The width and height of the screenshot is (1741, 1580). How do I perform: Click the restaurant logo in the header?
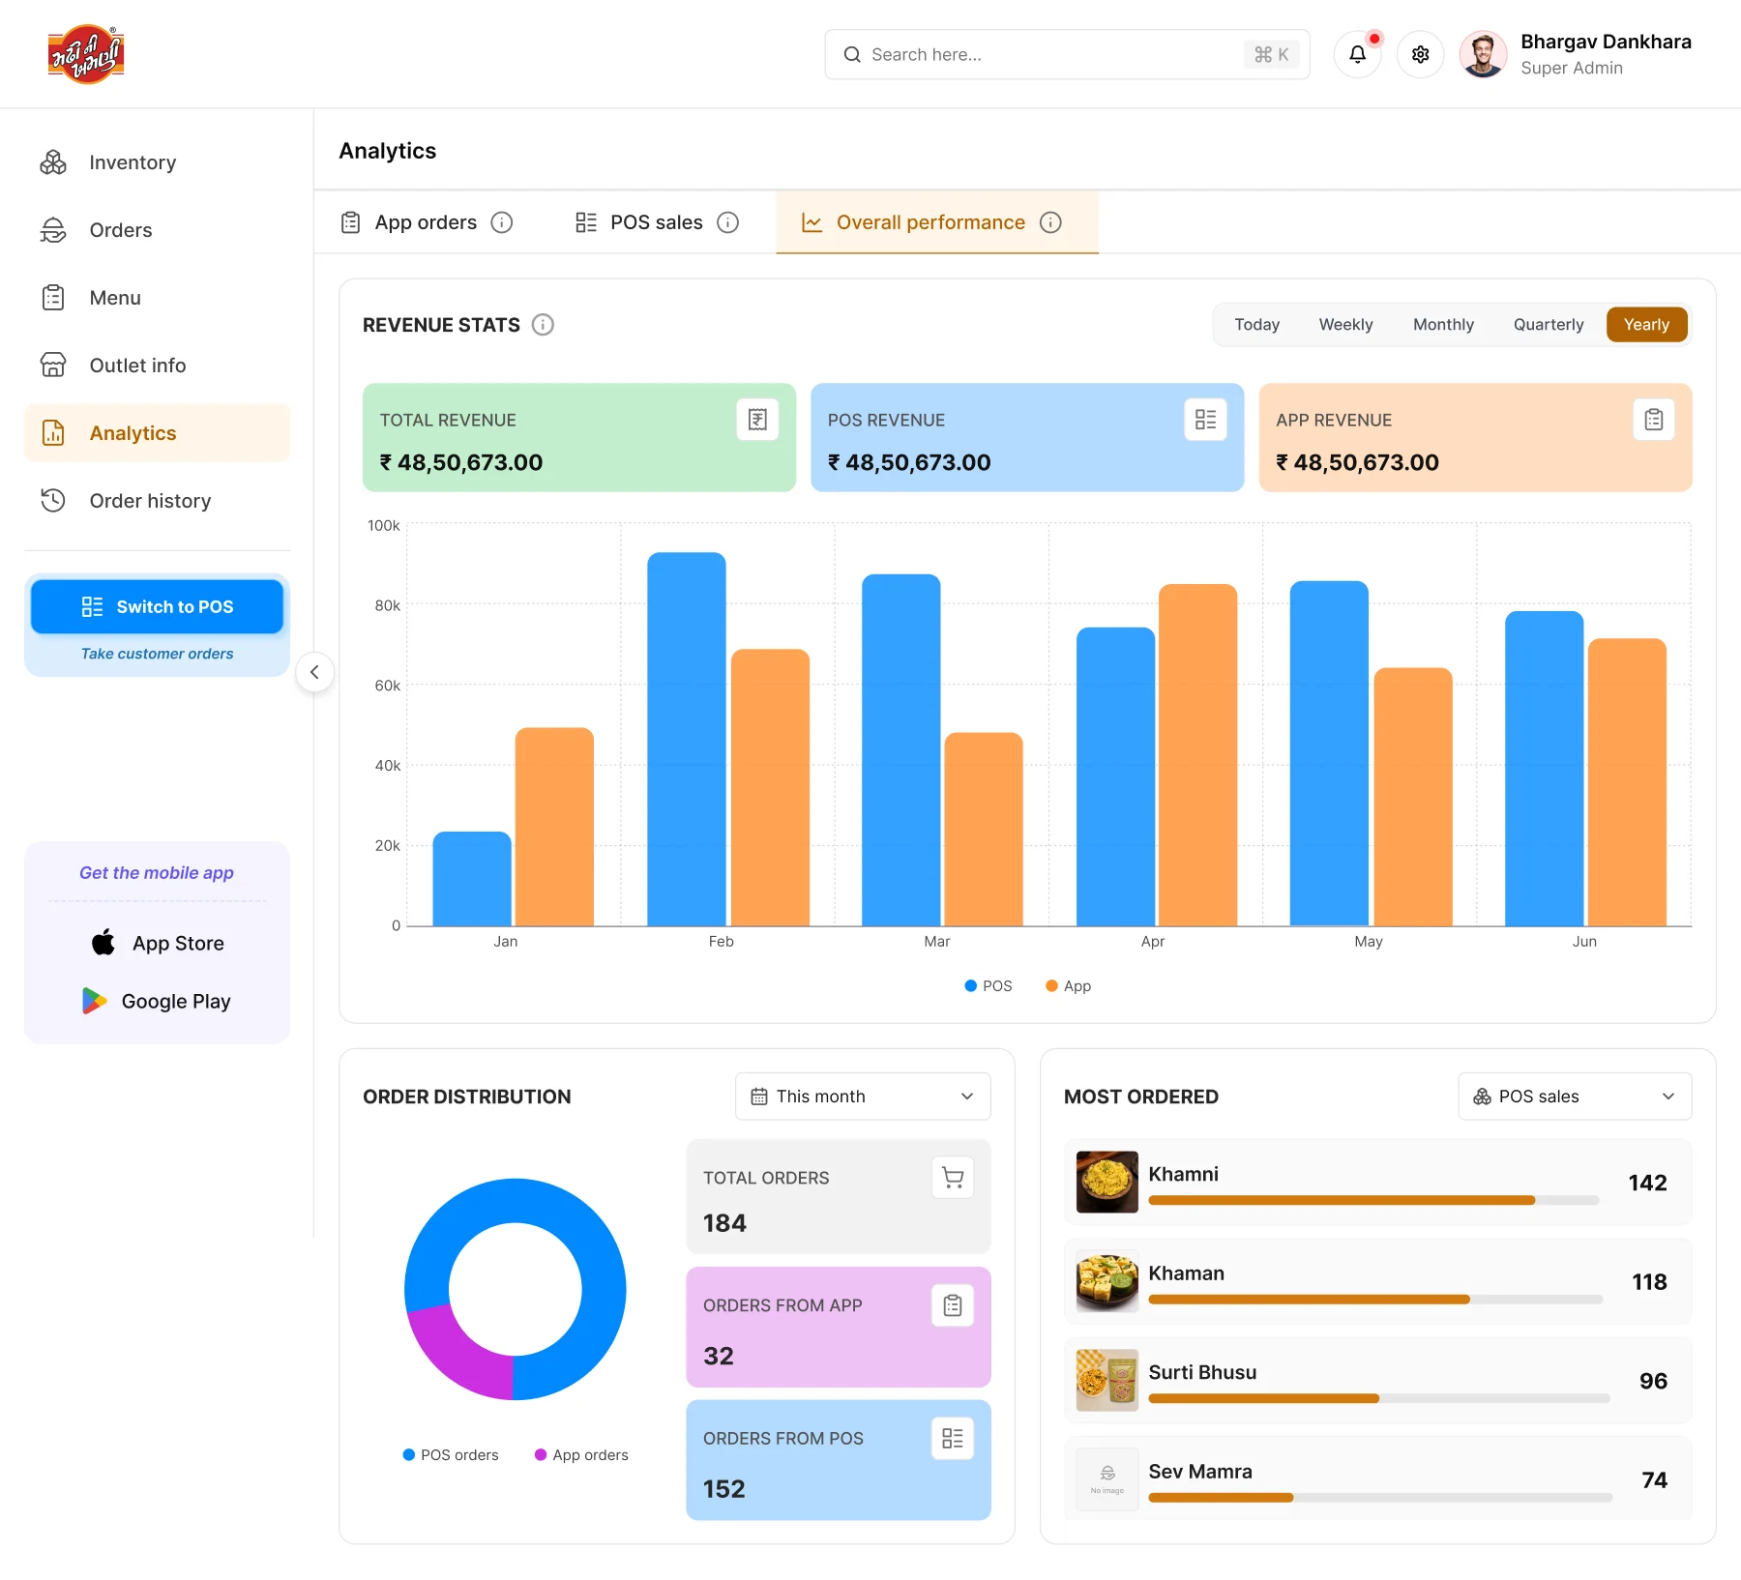click(87, 54)
